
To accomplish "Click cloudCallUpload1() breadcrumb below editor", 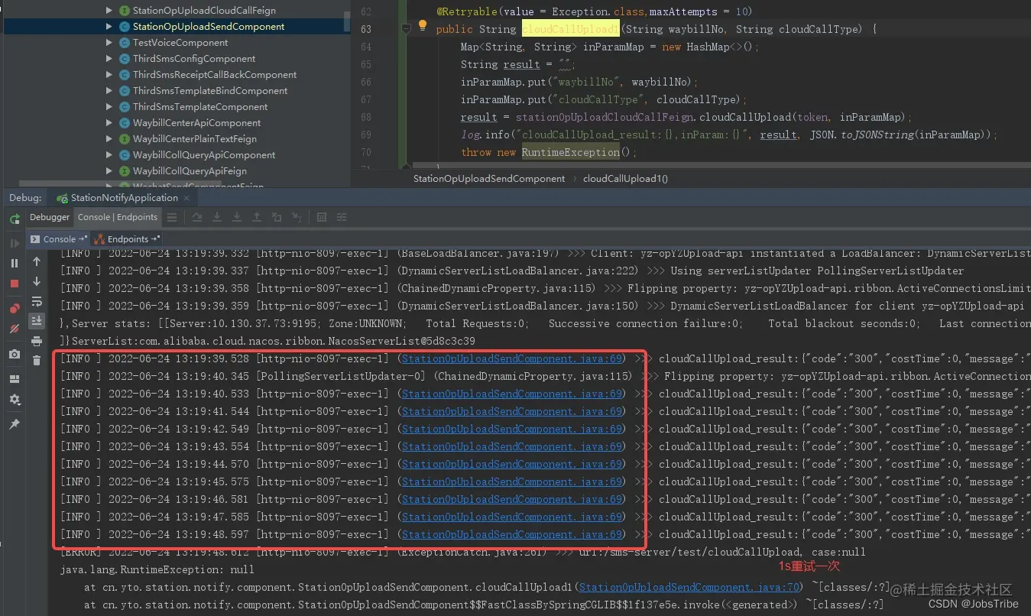I will pyautogui.click(x=625, y=179).
